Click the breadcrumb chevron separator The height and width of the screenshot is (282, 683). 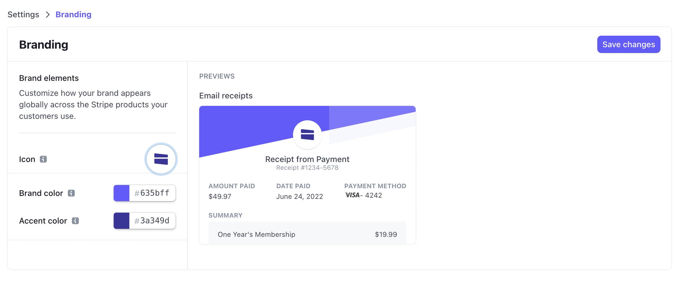coord(48,14)
